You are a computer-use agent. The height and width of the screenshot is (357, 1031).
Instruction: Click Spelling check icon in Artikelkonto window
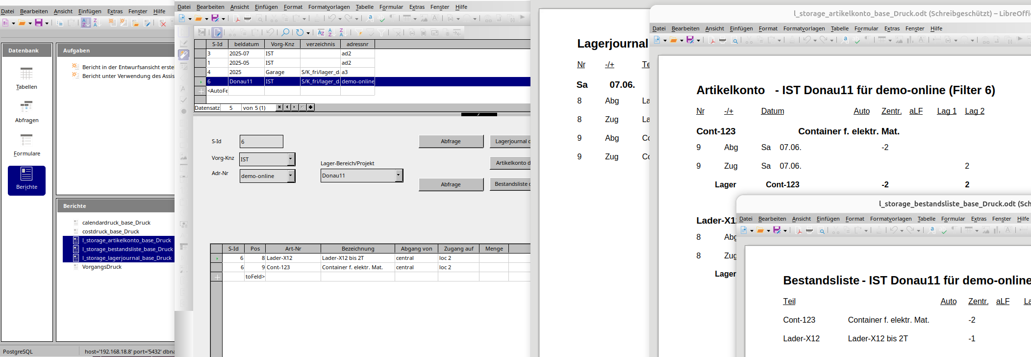click(x=856, y=40)
